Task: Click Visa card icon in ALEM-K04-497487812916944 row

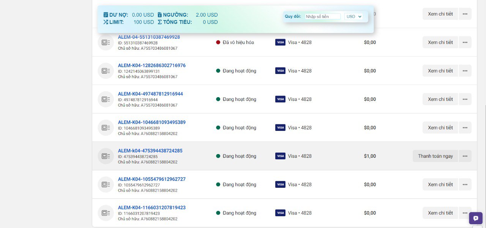Action: (280, 99)
